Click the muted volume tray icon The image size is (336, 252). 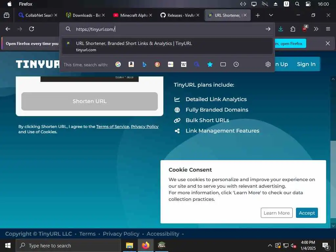[293, 245]
